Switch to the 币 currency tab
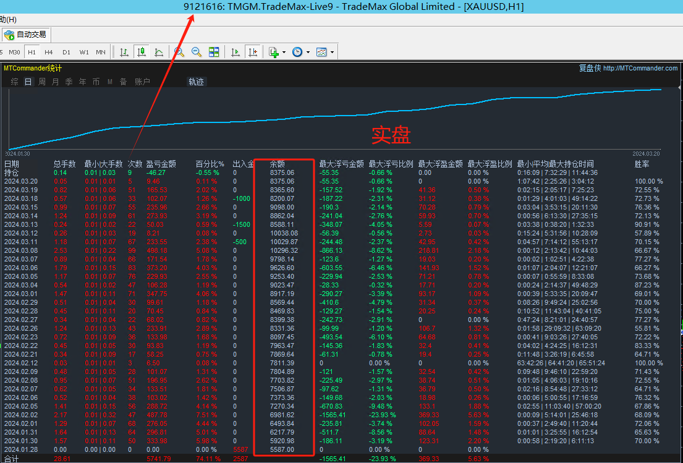 tap(96, 82)
